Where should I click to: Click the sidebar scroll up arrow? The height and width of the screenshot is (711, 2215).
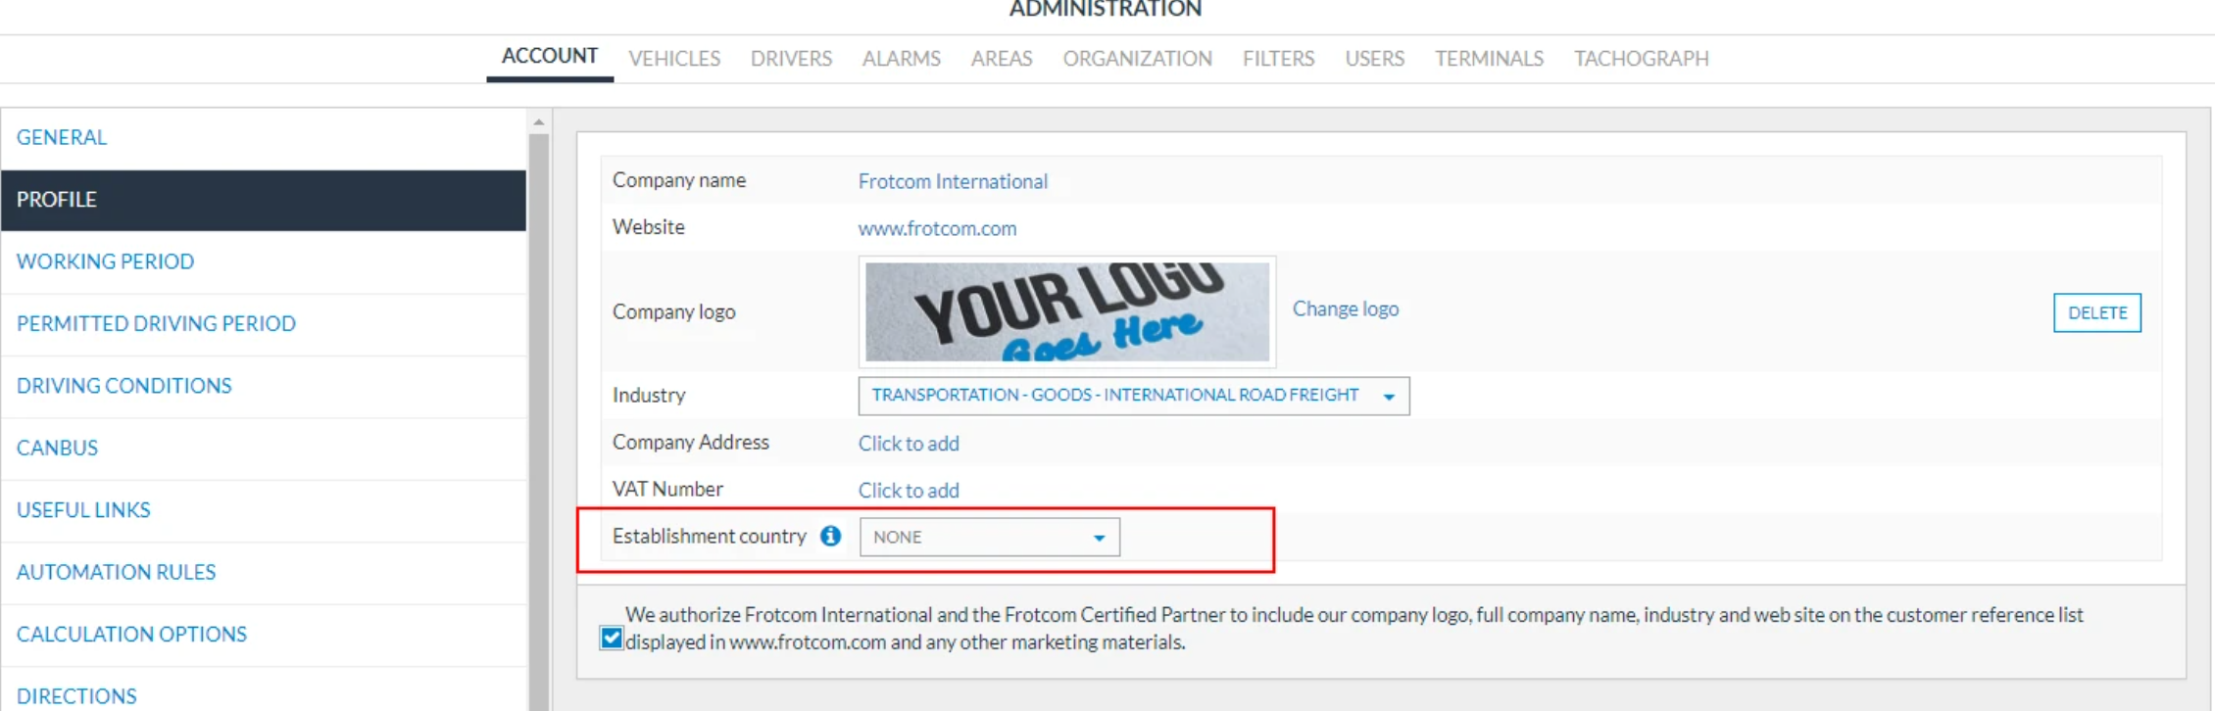(x=538, y=122)
